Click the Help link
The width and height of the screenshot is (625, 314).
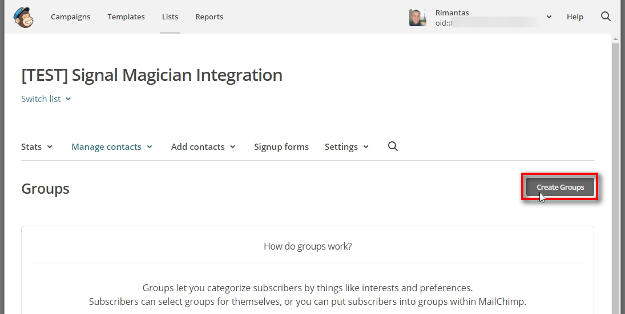[x=575, y=17]
